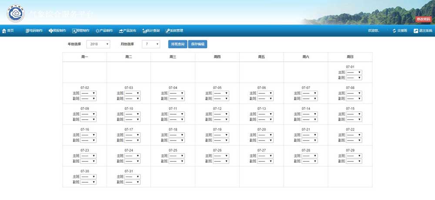Open the 主班 dropdown for 07-01
This screenshot has width=435, height=200.
click(354, 72)
